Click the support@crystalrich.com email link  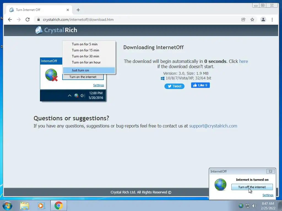pos(213,126)
